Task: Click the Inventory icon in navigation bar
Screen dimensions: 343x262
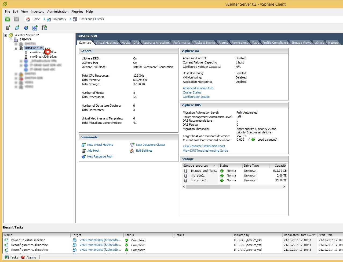Action: [x=49, y=19]
